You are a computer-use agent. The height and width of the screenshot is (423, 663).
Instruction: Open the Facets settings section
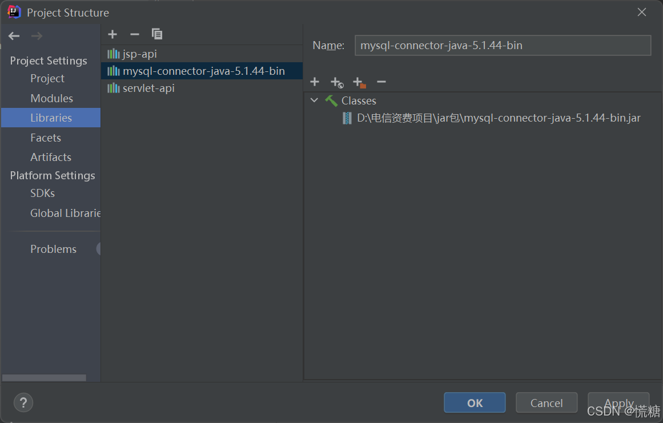[x=46, y=138]
